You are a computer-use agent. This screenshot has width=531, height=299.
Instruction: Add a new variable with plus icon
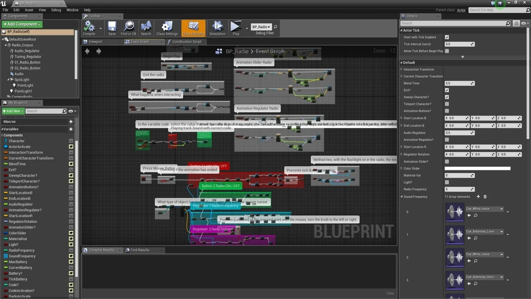click(71, 129)
